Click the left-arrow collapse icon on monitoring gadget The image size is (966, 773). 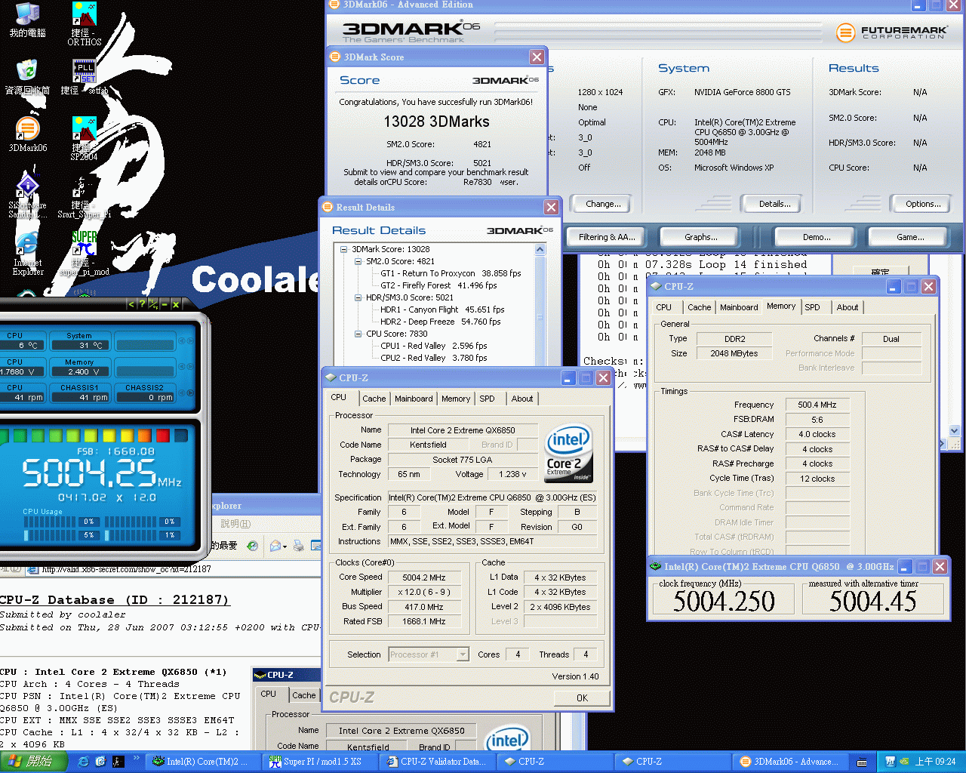[x=131, y=304]
